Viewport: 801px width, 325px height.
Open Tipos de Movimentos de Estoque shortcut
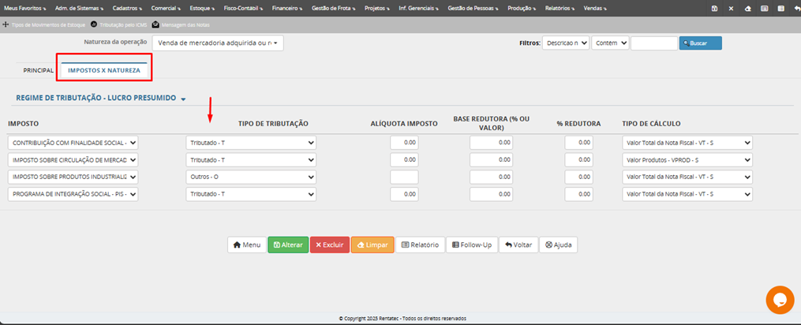pyautogui.click(x=44, y=24)
